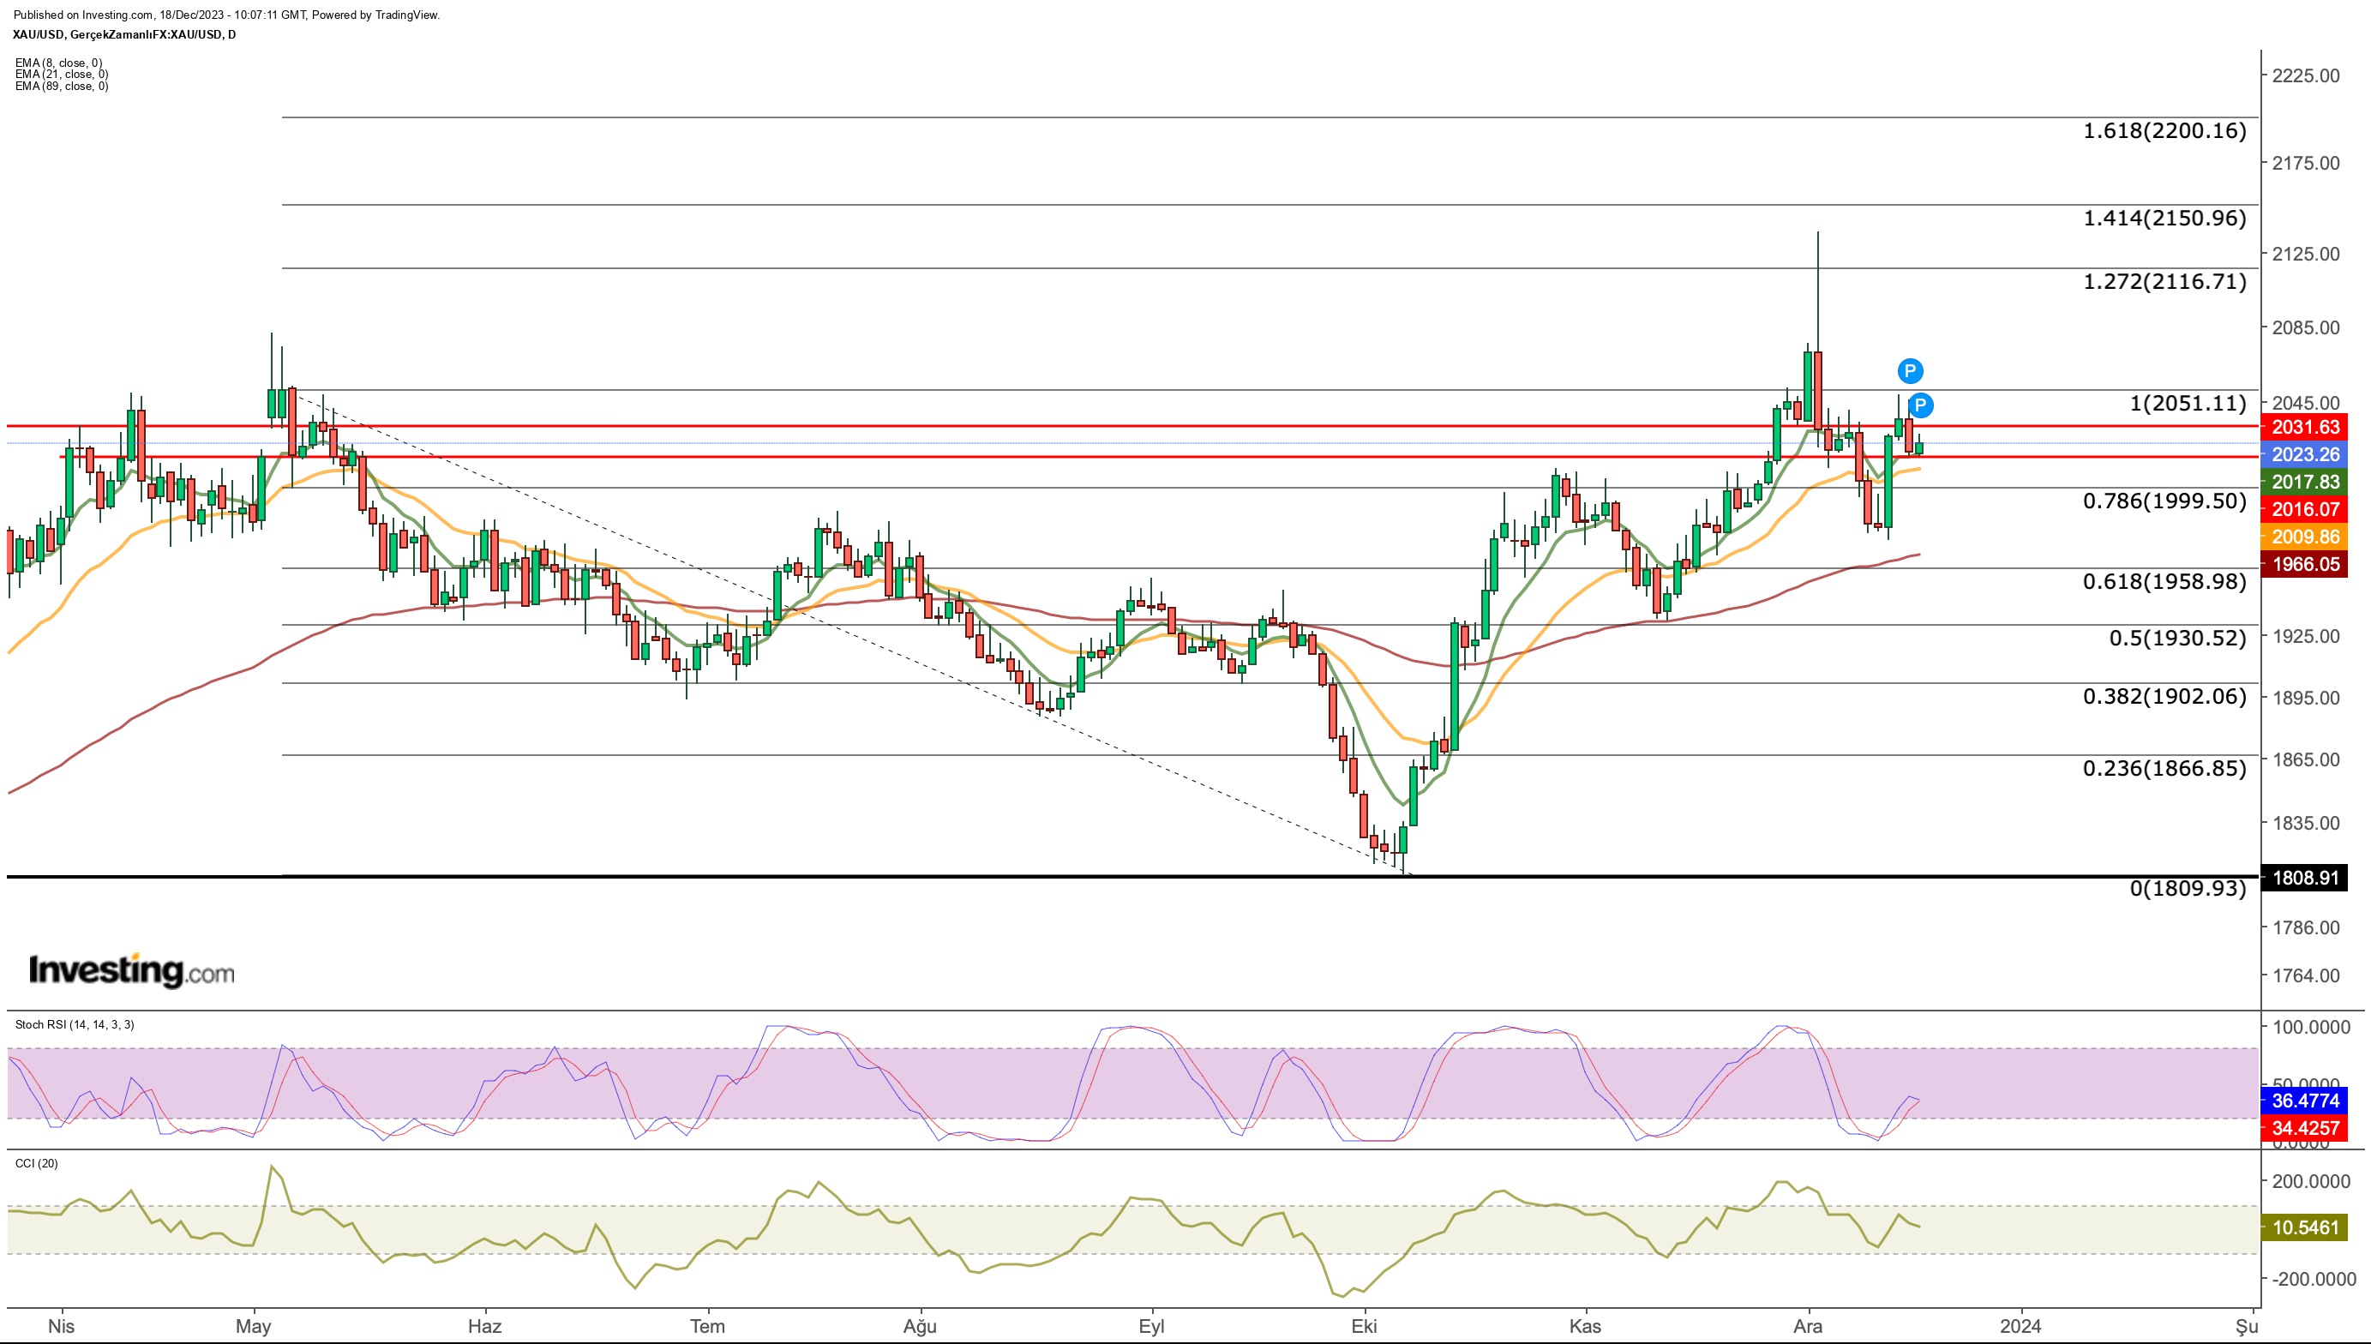This screenshot has width=2371, height=1344.
Task: Click the XAU/USD symbol title text
Action: (x=124, y=35)
